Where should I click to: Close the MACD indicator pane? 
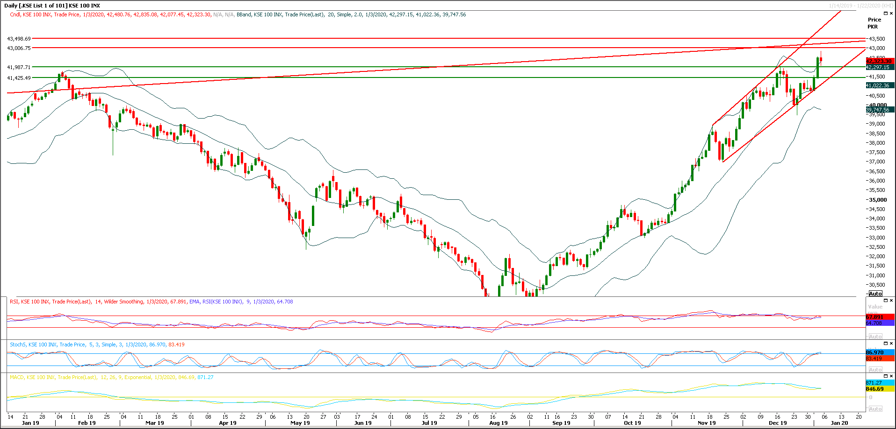pyautogui.click(x=891, y=375)
